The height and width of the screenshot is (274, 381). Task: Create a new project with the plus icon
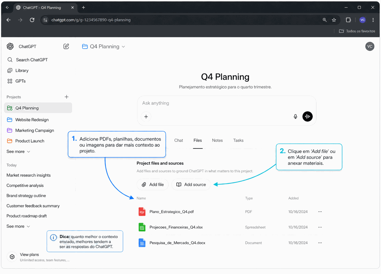pyautogui.click(x=67, y=97)
